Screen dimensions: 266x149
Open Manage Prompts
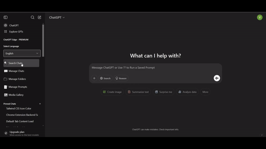pos(16,87)
